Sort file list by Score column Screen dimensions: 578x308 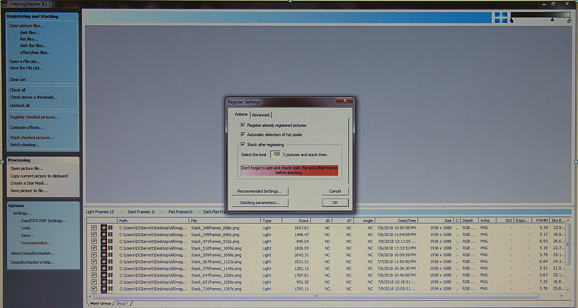click(x=296, y=220)
